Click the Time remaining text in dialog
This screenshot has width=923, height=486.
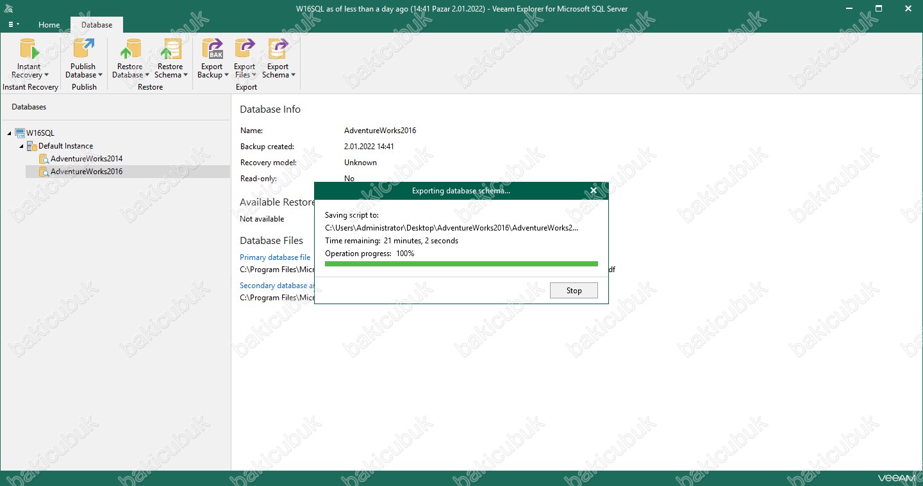(x=392, y=241)
